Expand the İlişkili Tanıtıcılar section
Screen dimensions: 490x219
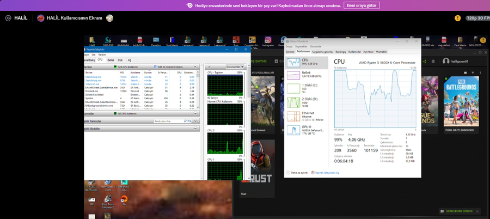tap(195, 121)
